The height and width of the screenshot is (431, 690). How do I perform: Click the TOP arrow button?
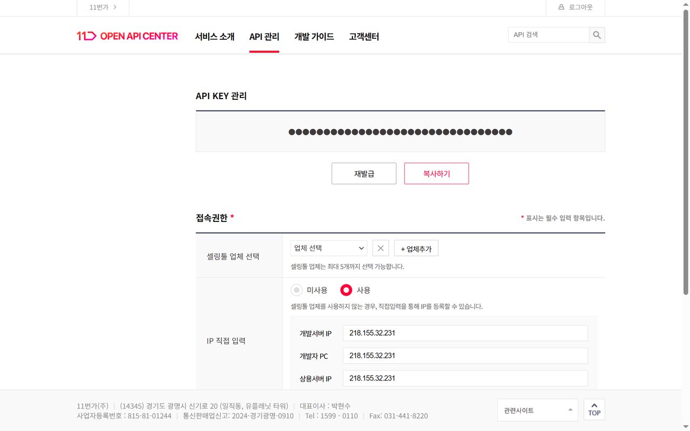pos(594,409)
